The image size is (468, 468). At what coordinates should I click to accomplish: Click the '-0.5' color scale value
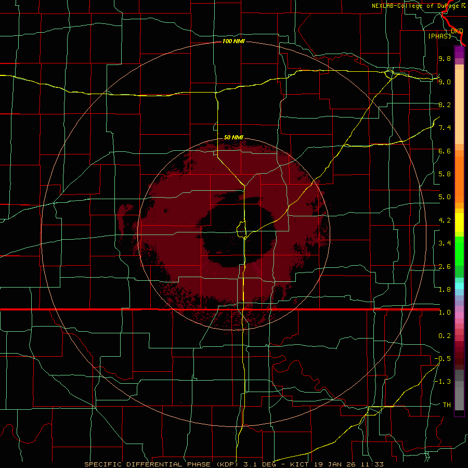443,359
